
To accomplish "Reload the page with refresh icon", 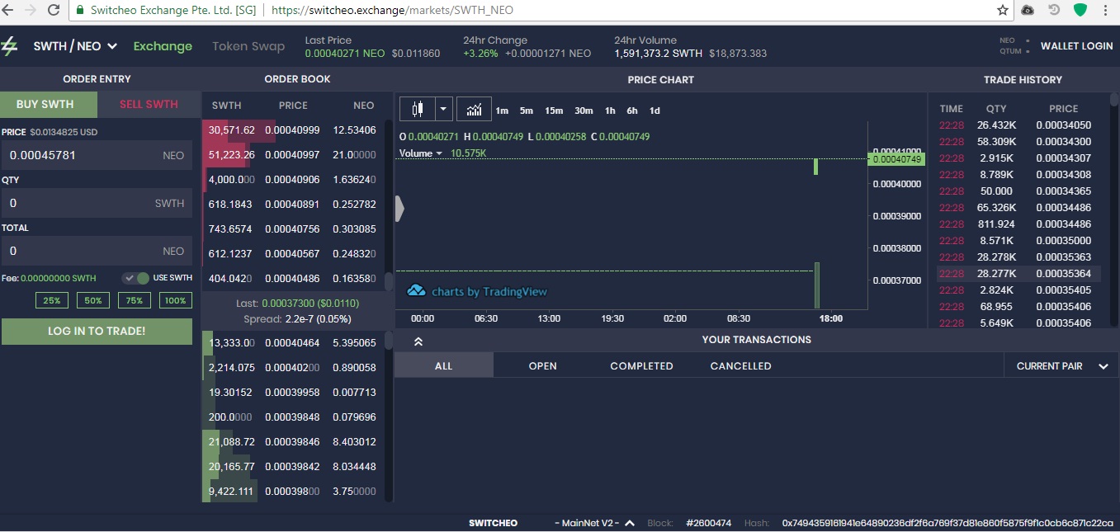I will tap(54, 11).
